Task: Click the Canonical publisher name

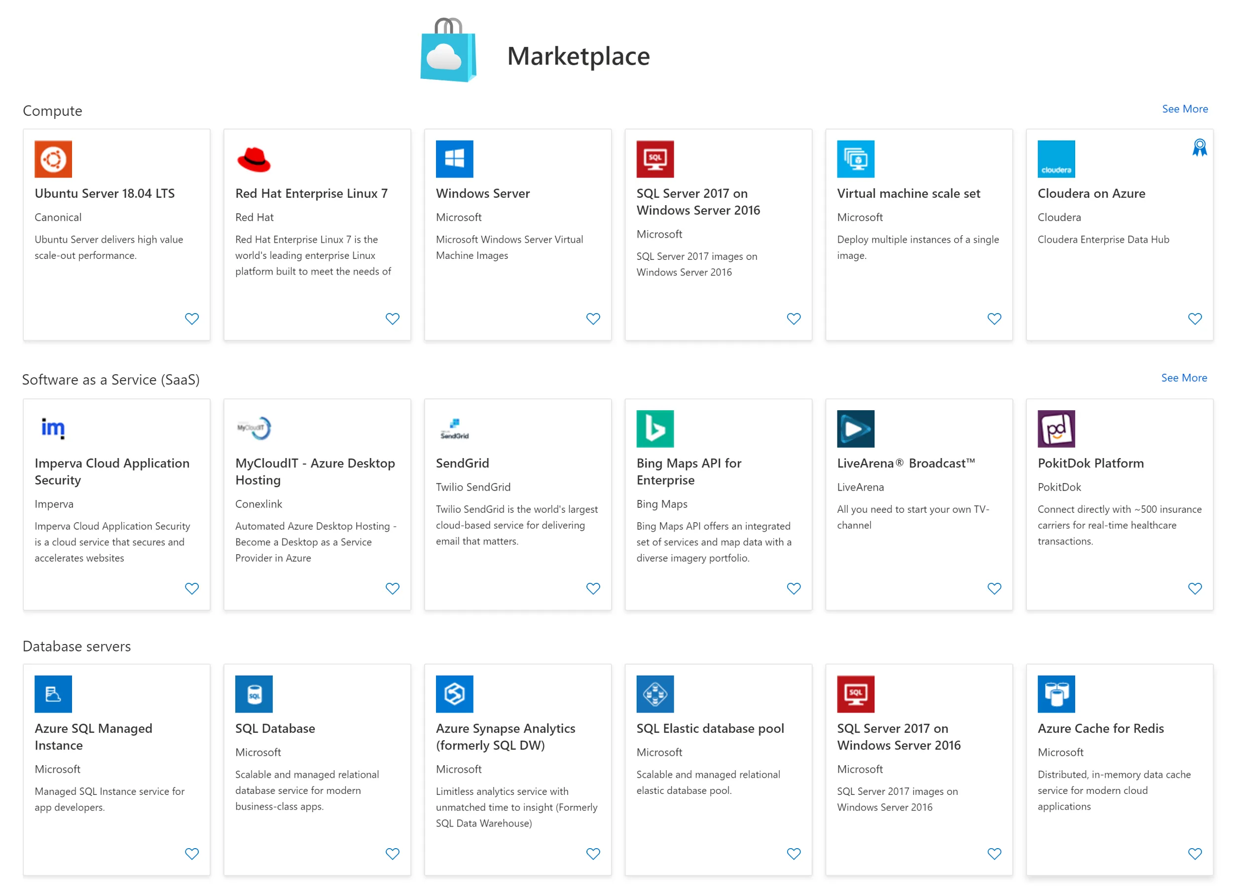Action: (x=58, y=217)
